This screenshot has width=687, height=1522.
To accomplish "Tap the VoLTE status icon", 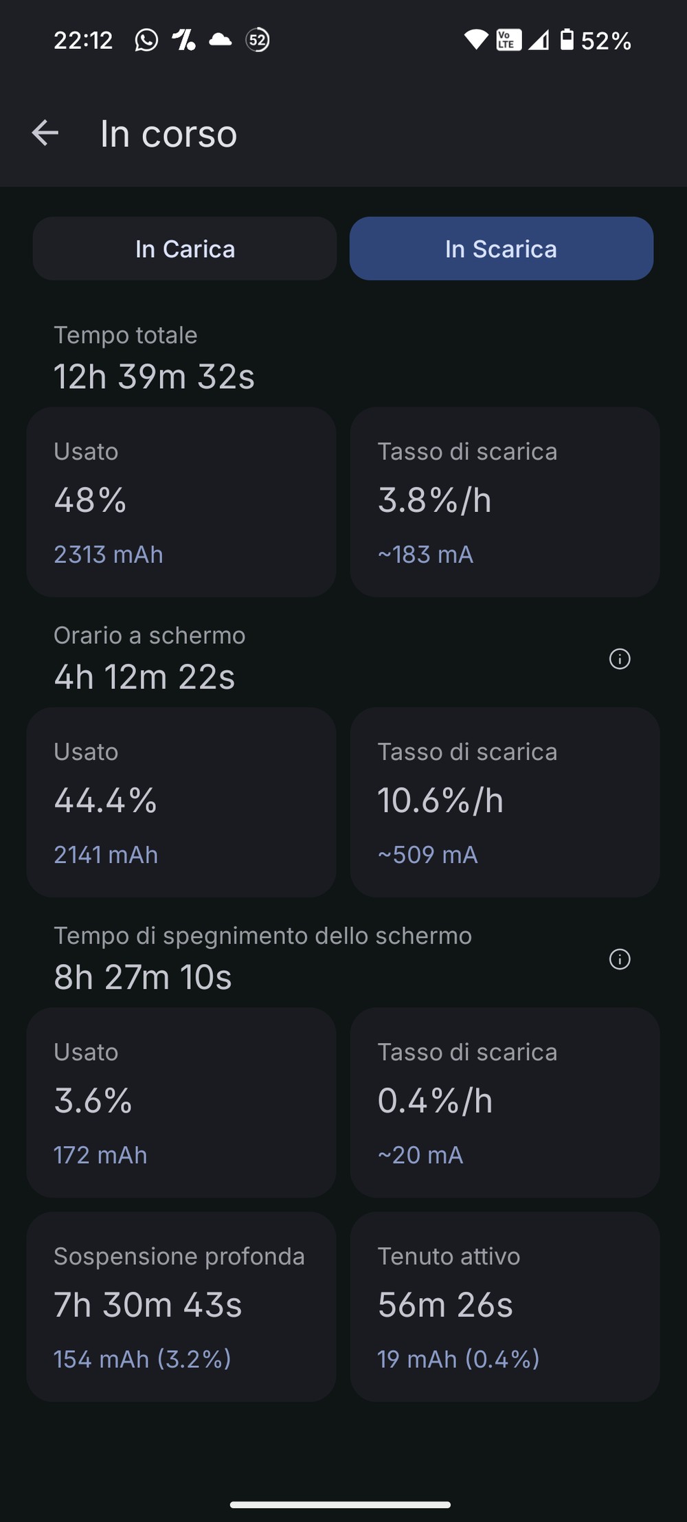I will coord(508,40).
